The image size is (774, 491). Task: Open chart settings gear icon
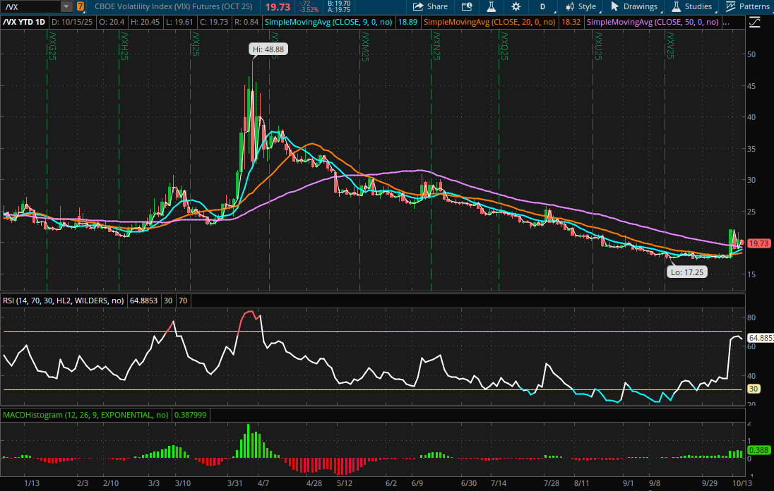tap(516, 6)
